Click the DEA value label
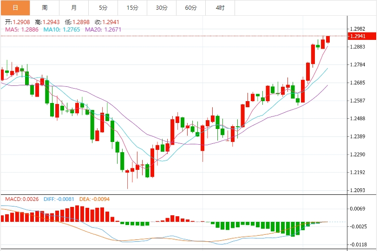The image size is (379, 251). click(x=94, y=199)
